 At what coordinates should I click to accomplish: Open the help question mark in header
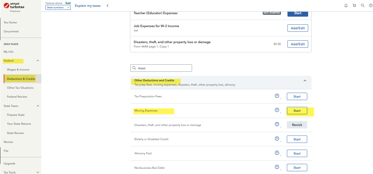371,6
